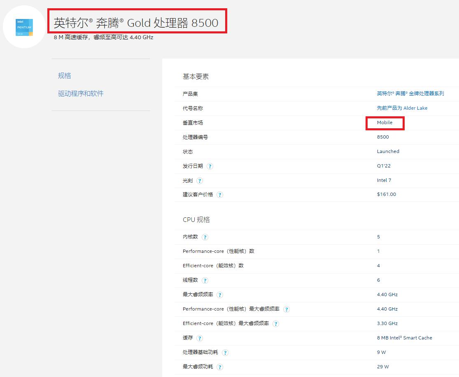
Task: Click the help icon beside 缓存
Action: (x=200, y=338)
